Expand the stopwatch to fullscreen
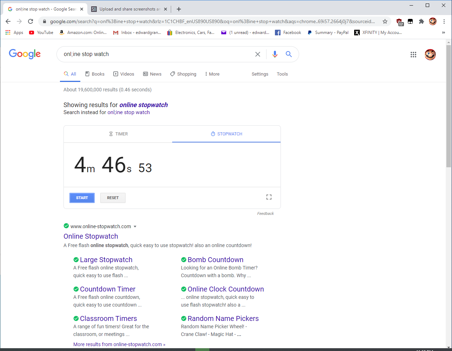Screen dimensions: 452x351 tap(269, 197)
